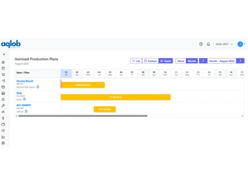This screenshot has height=186, width=248.
Task: Switch to List view
Action: (x=136, y=61)
